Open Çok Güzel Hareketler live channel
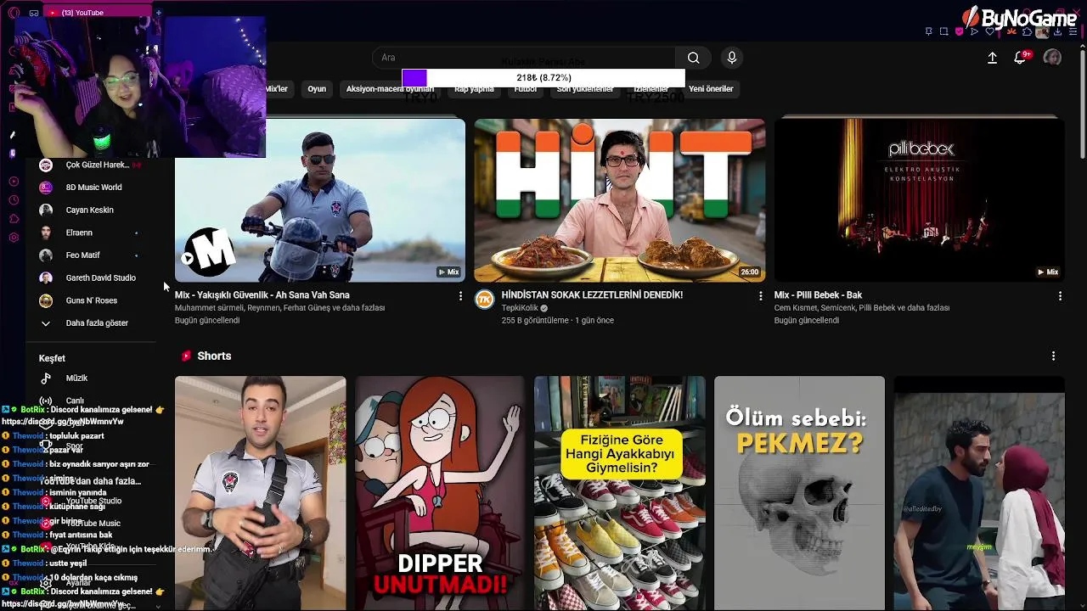 [x=97, y=165]
